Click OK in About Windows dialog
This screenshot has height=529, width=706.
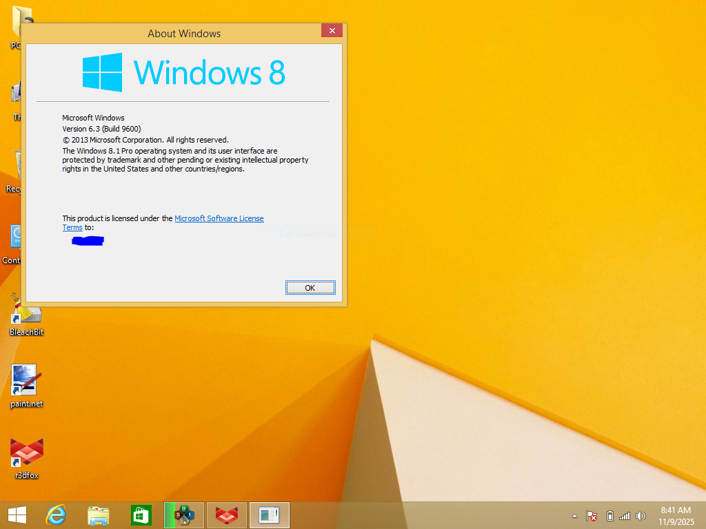click(x=310, y=288)
